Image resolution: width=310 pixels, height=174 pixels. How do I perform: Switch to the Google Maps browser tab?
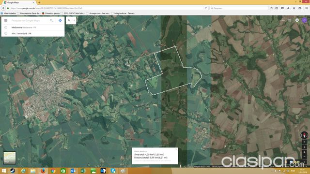tap(19, 2)
